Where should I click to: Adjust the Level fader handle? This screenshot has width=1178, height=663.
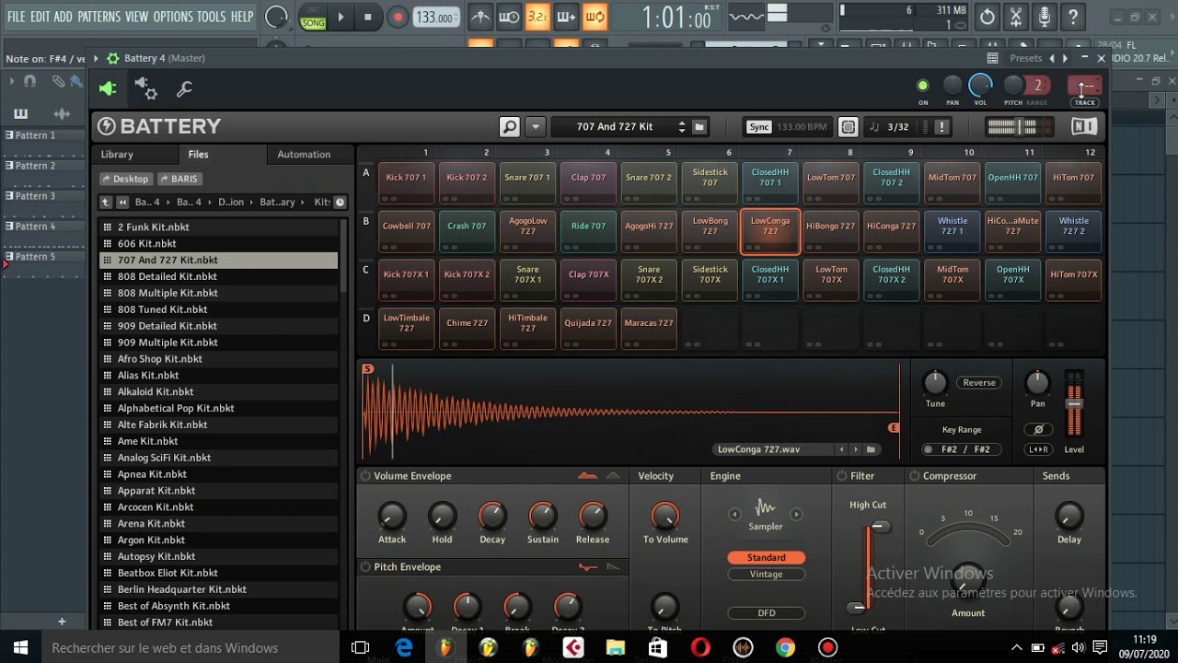point(1074,403)
